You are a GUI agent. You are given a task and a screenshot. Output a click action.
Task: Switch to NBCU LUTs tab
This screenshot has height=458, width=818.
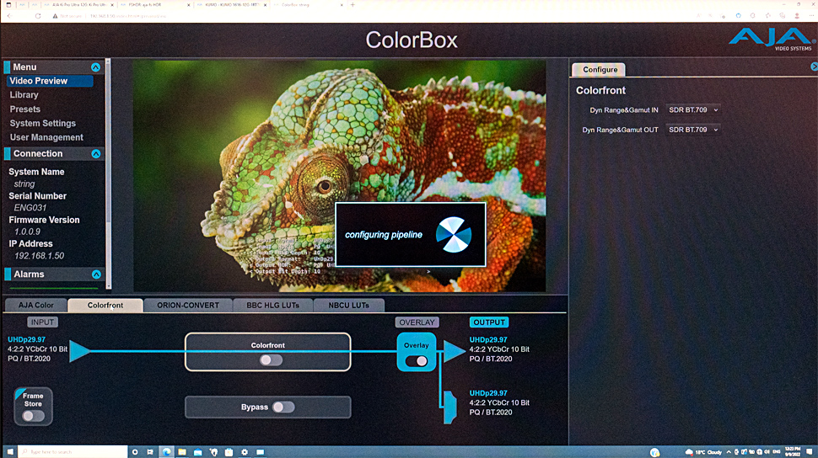click(348, 306)
